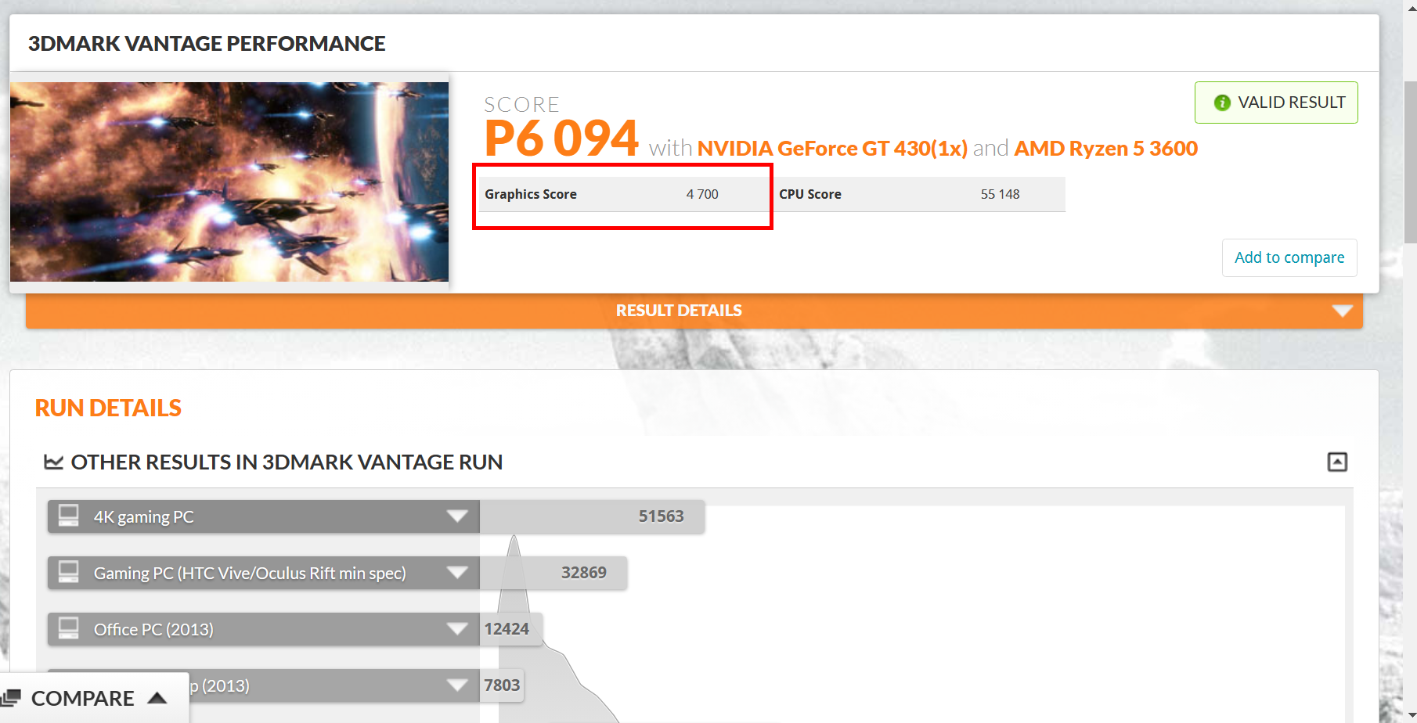1417x723 pixels.
Task: Click the "51563" score for 4K gaming PC
Action: 662,516
